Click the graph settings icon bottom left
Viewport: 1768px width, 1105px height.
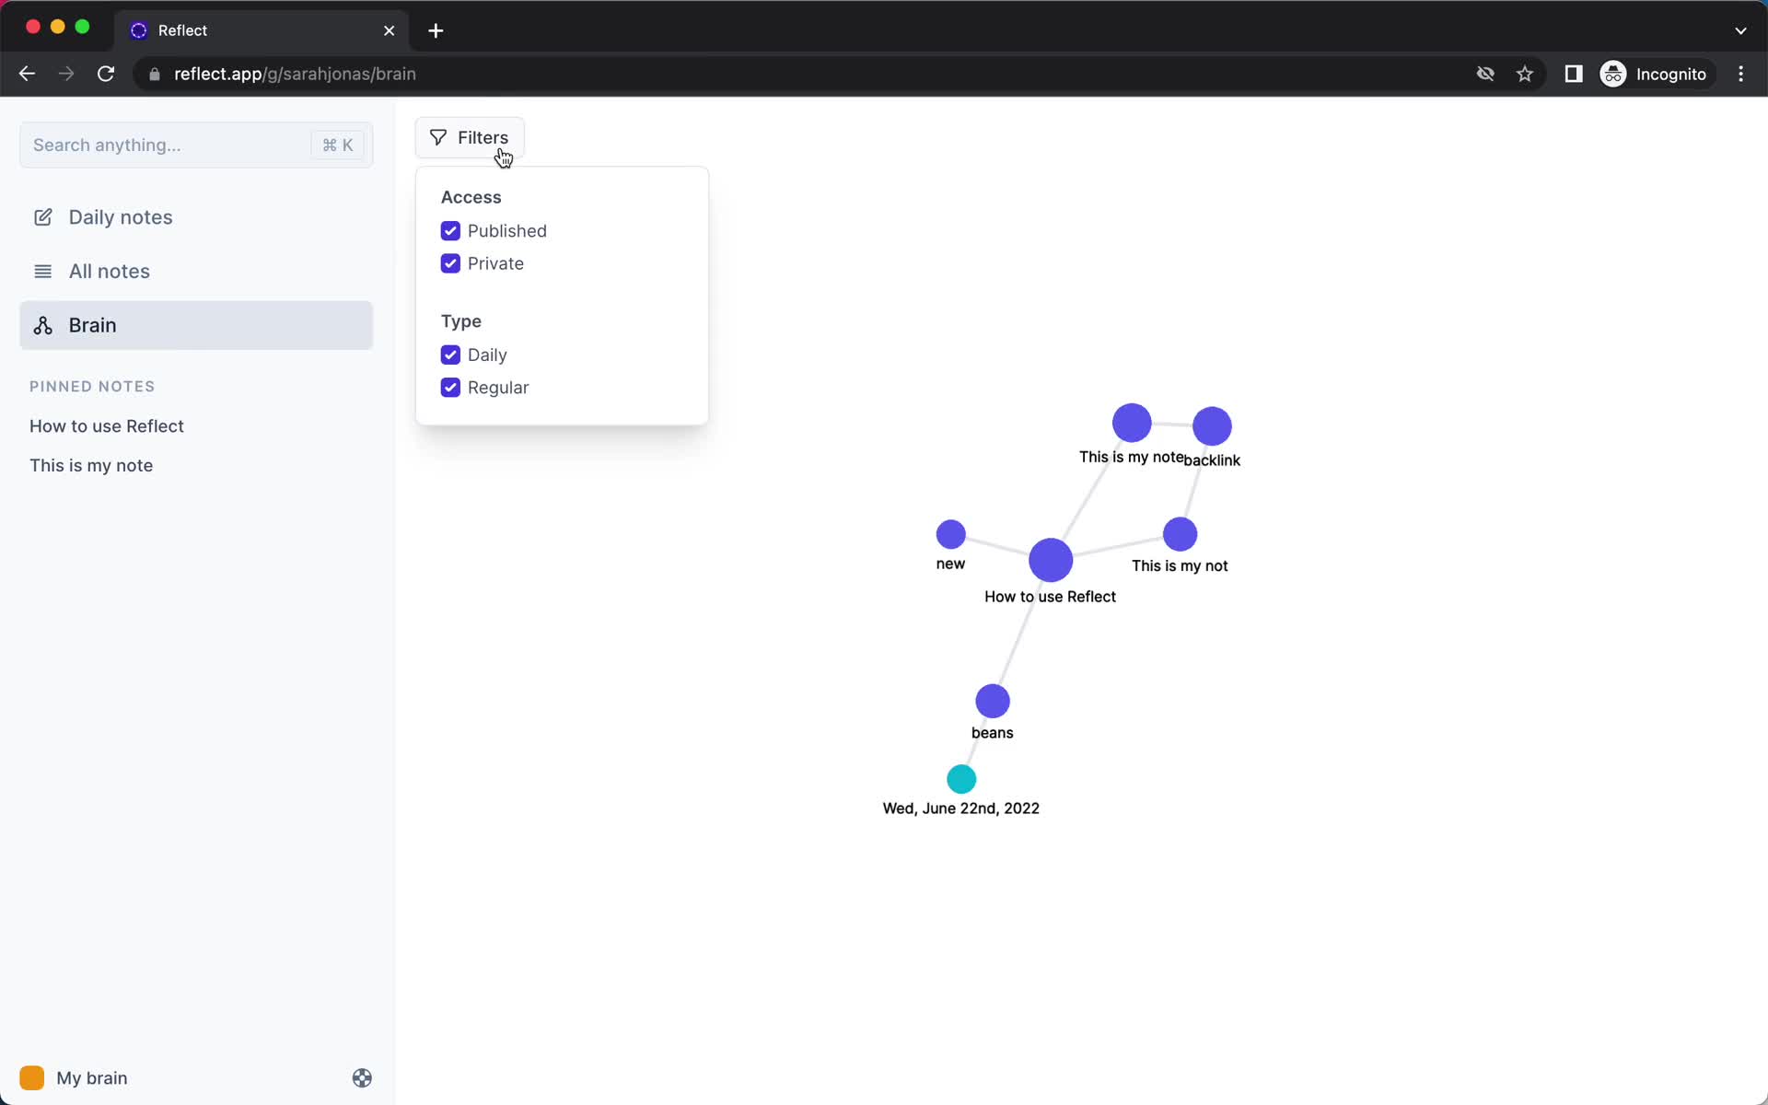point(362,1078)
